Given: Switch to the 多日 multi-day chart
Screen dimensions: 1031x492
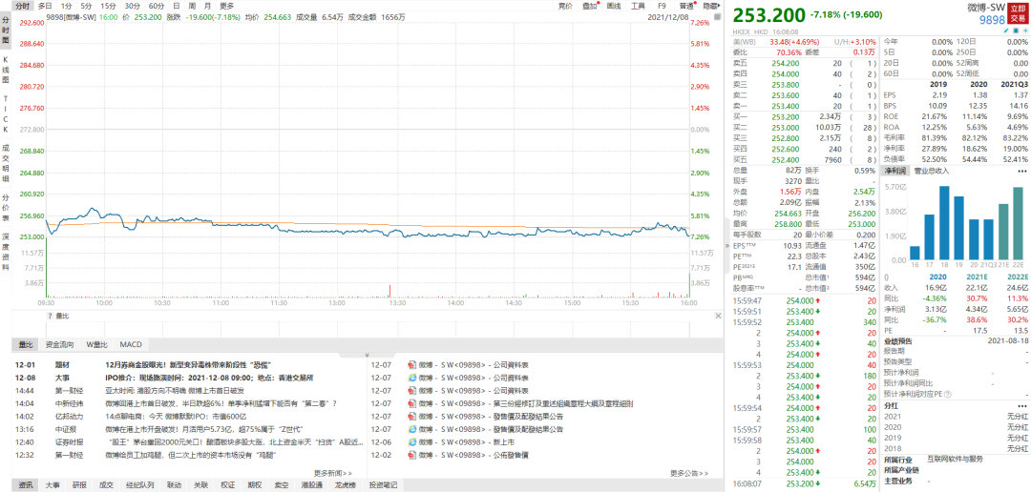Looking at the screenshot, I should tap(46, 6).
